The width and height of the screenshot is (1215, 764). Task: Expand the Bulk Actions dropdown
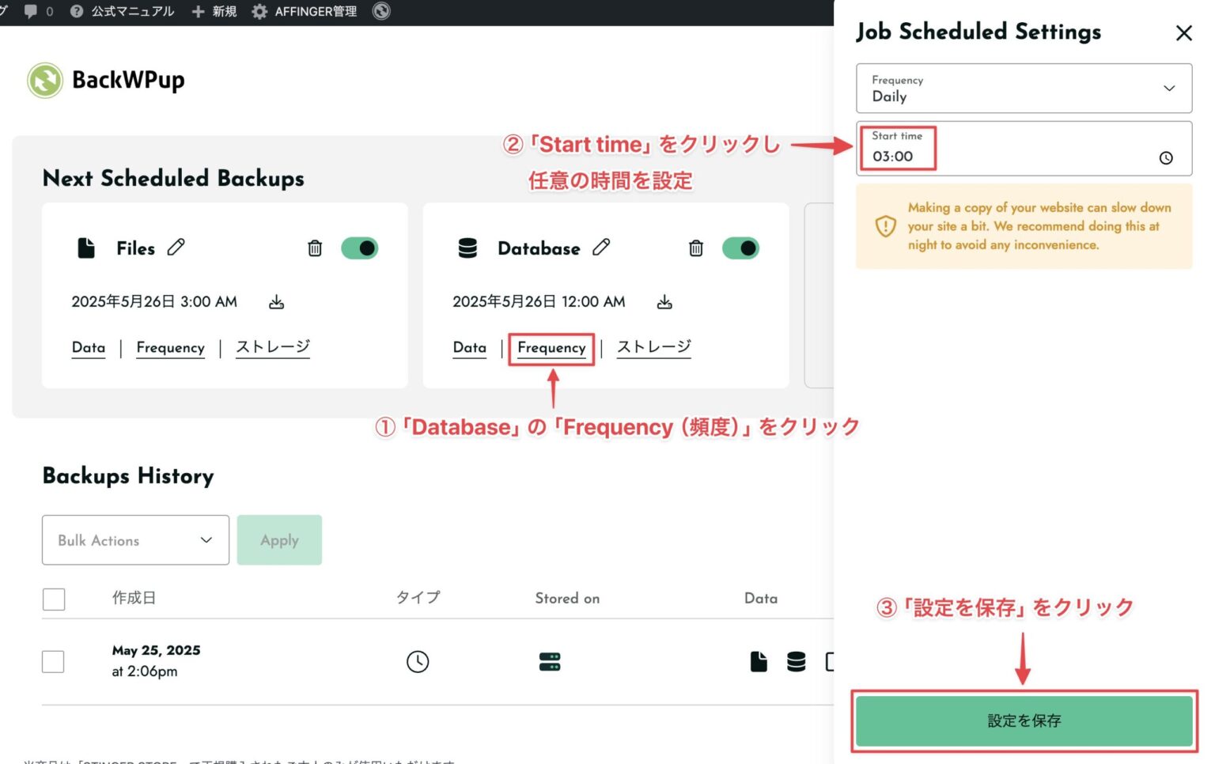click(x=134, y=540)
